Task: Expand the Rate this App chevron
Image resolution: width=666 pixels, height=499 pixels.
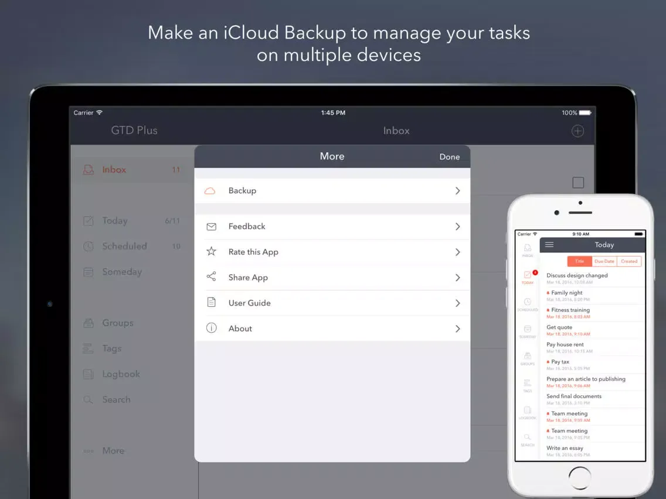Action: 457,252
